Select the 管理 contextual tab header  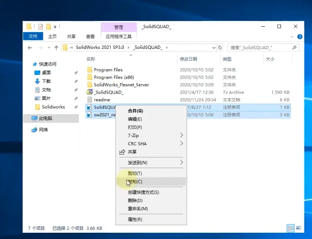point(119,27)
